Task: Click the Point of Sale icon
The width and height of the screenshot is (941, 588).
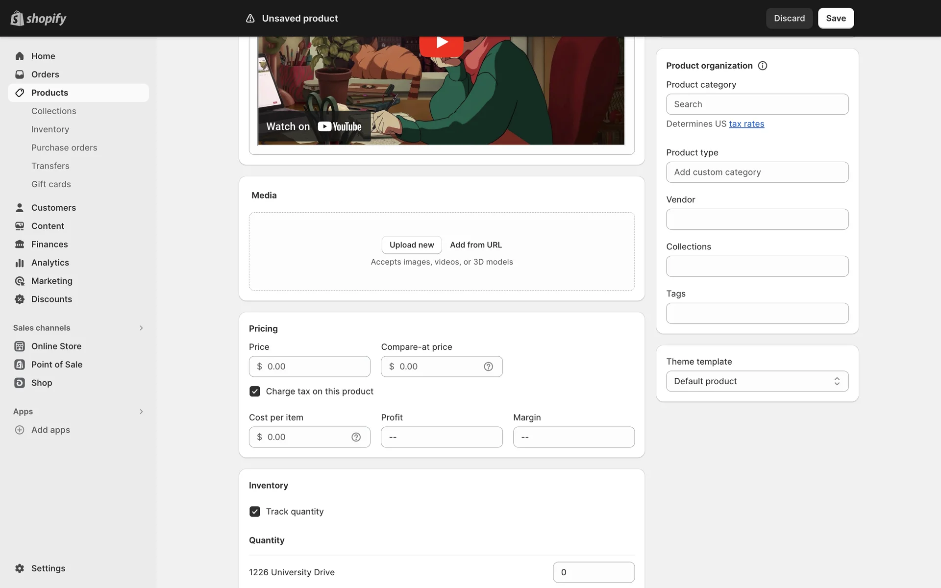Action: [x=20, y=365]
